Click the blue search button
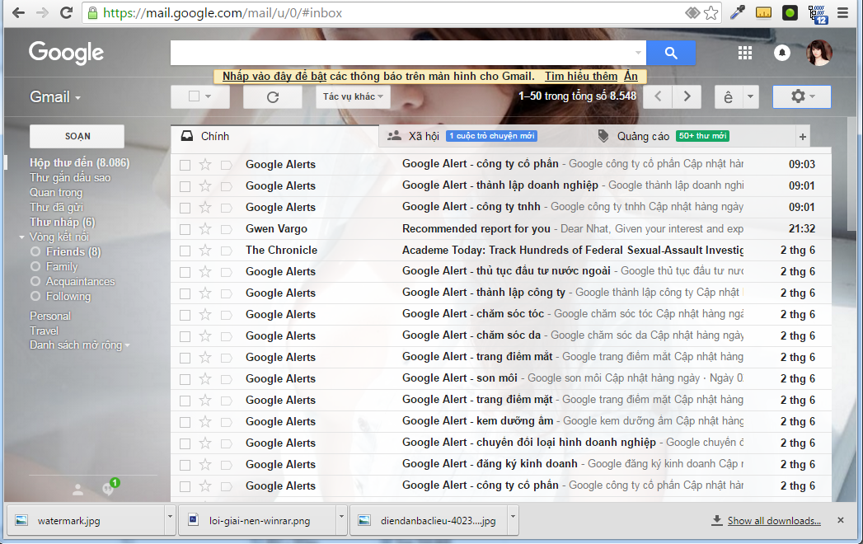This screenshot has height=544, width=863. click(x=670, y=53)
